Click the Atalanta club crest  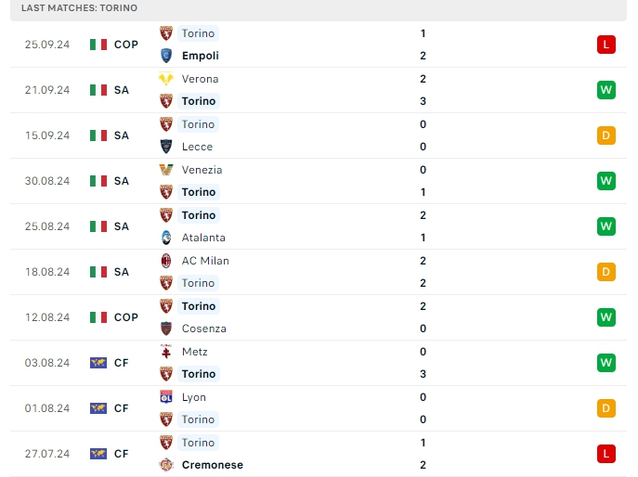[166, 238]
